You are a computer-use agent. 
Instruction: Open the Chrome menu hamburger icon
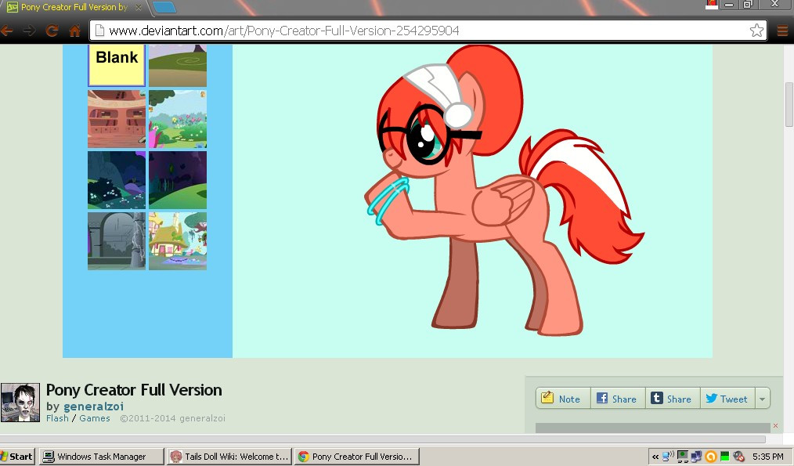point(782,31)
